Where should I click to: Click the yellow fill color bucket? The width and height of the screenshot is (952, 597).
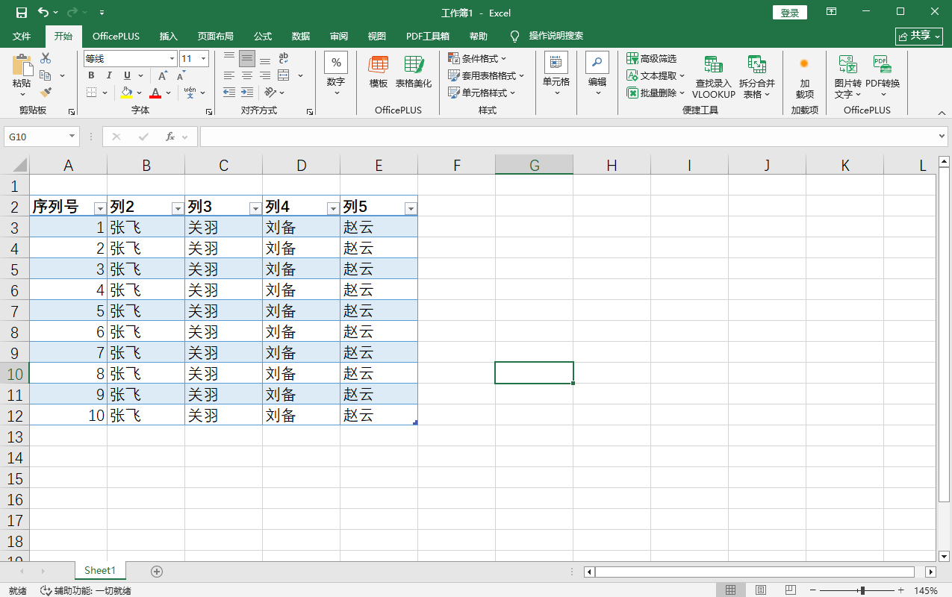[126, 93]
